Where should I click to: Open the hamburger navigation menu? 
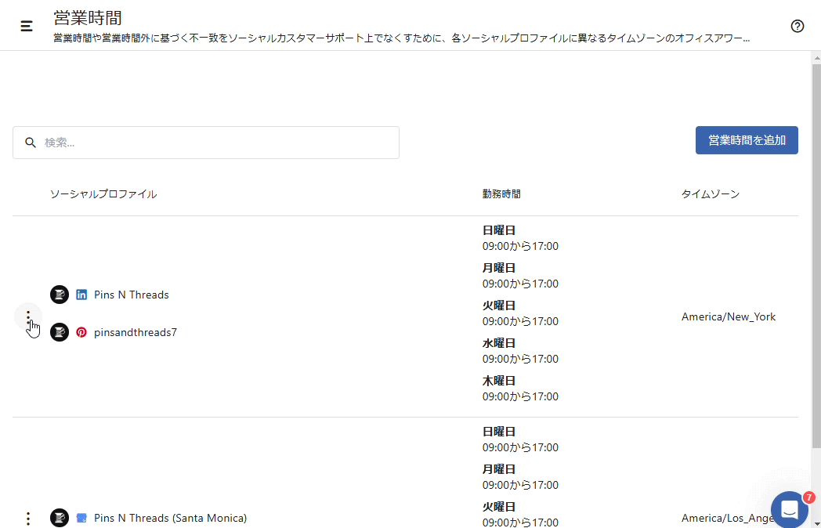coord(27,26)
